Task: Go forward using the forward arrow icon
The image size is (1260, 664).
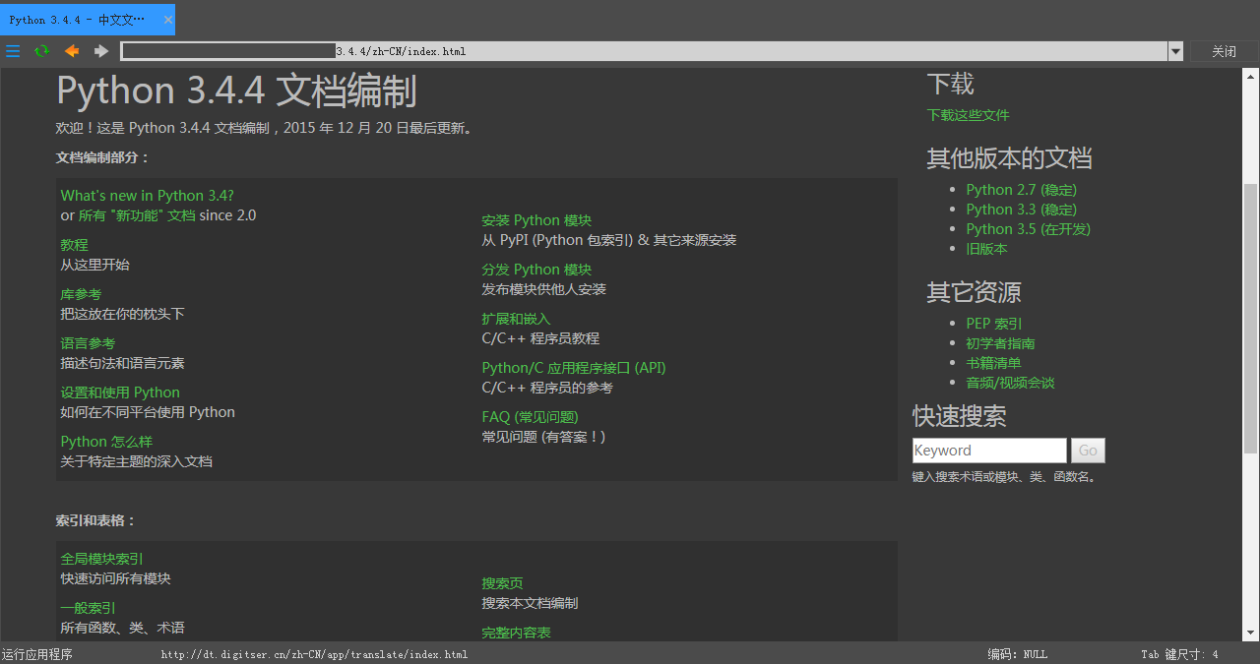Action: point(99,51)
